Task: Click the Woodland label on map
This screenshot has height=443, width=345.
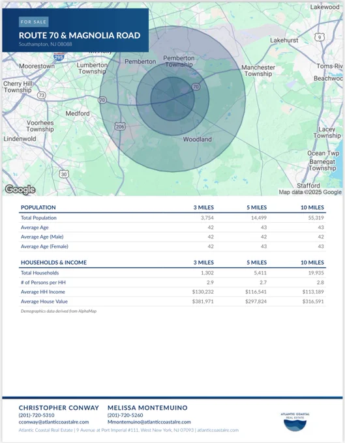Action: 197,139
